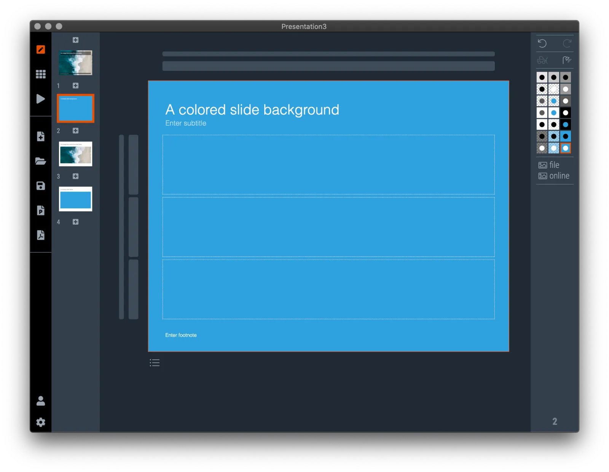Viewport: 609px width, 472px height.
Task: Open a presentation with the folder icon
Action: click(41, 161)
